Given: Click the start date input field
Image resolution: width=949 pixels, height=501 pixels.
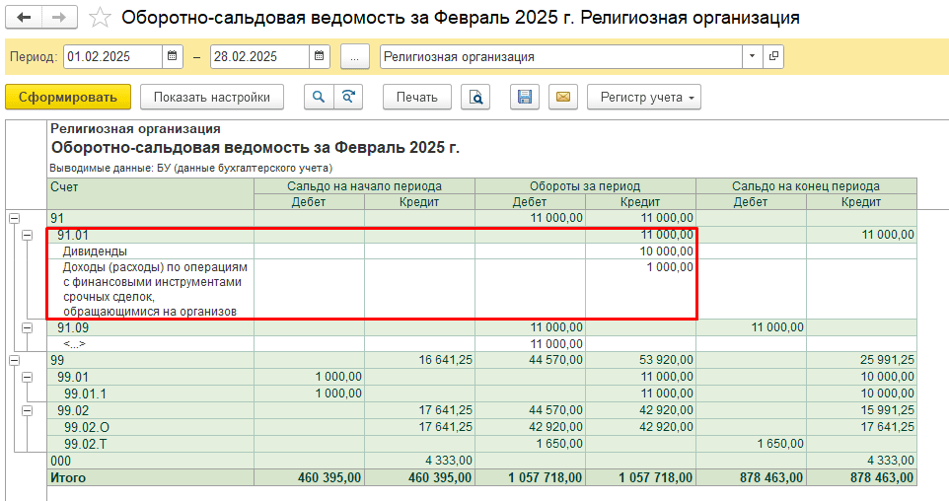Looking at the screenshot, I should pos(110,57).
